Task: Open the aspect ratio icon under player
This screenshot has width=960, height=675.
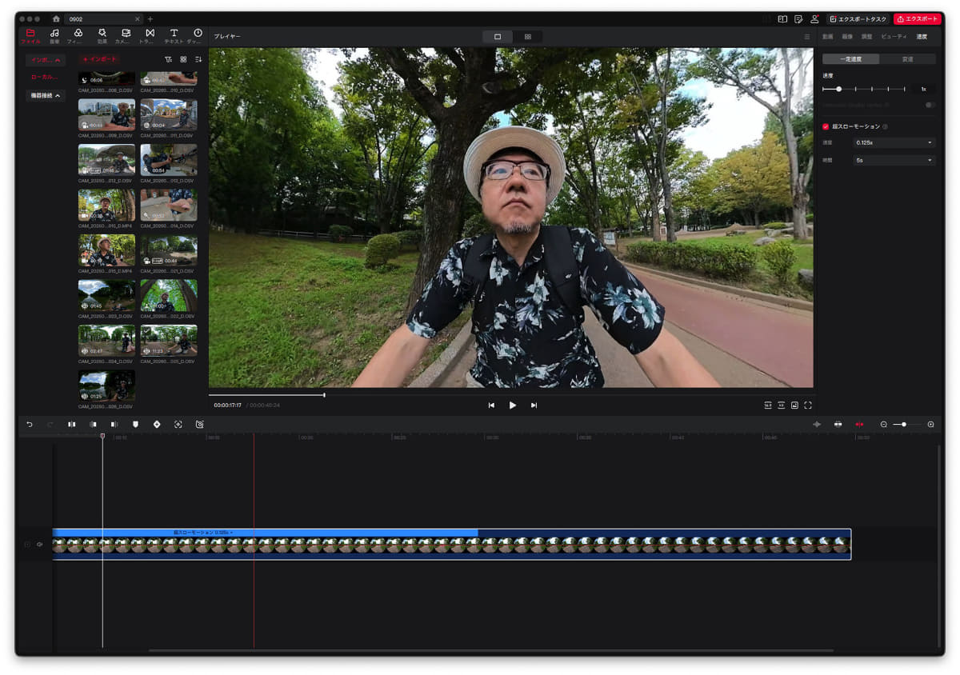Action: (768, 405)
